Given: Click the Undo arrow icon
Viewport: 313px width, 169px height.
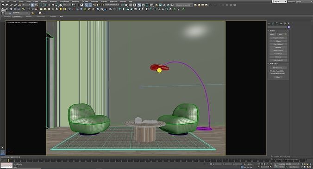Looking at the screenshot, I should [x=3, y=5].
